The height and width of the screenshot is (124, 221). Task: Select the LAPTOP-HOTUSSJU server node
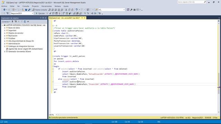tap(26, 25)
